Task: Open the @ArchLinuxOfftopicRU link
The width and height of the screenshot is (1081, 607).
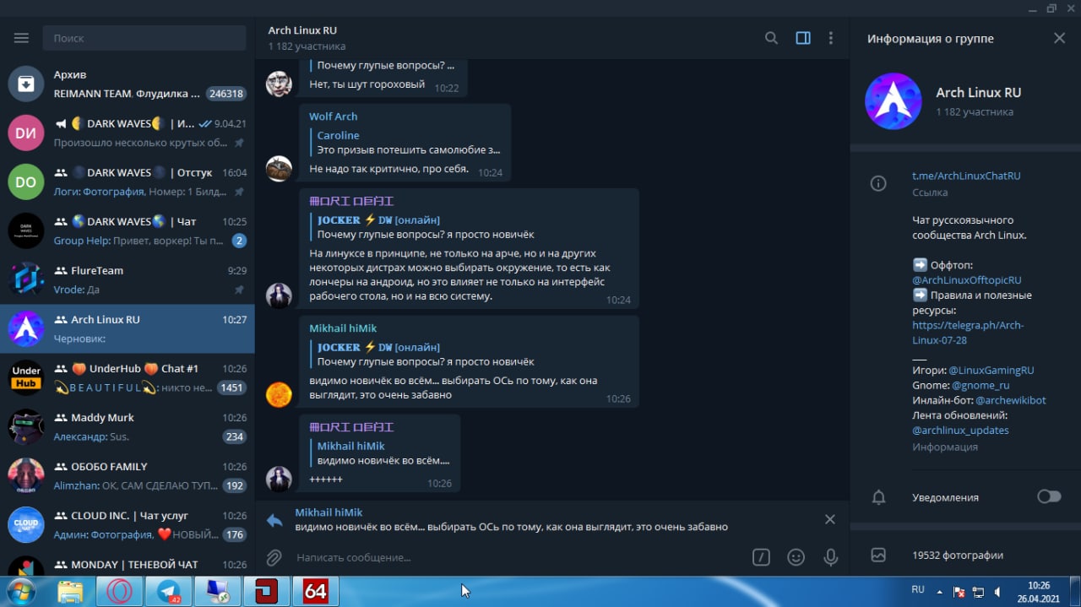Action: [967, 279]
